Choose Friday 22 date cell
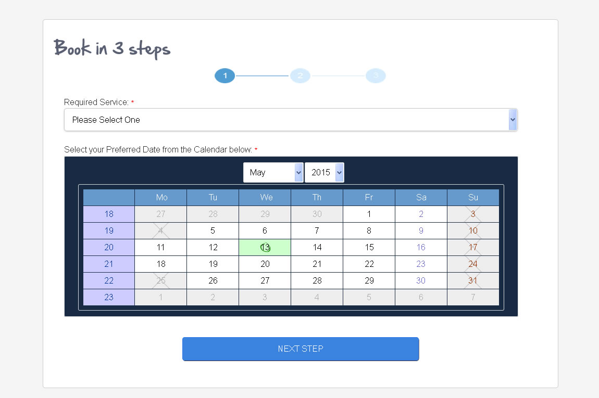599x398 pixels. point(369,264)
